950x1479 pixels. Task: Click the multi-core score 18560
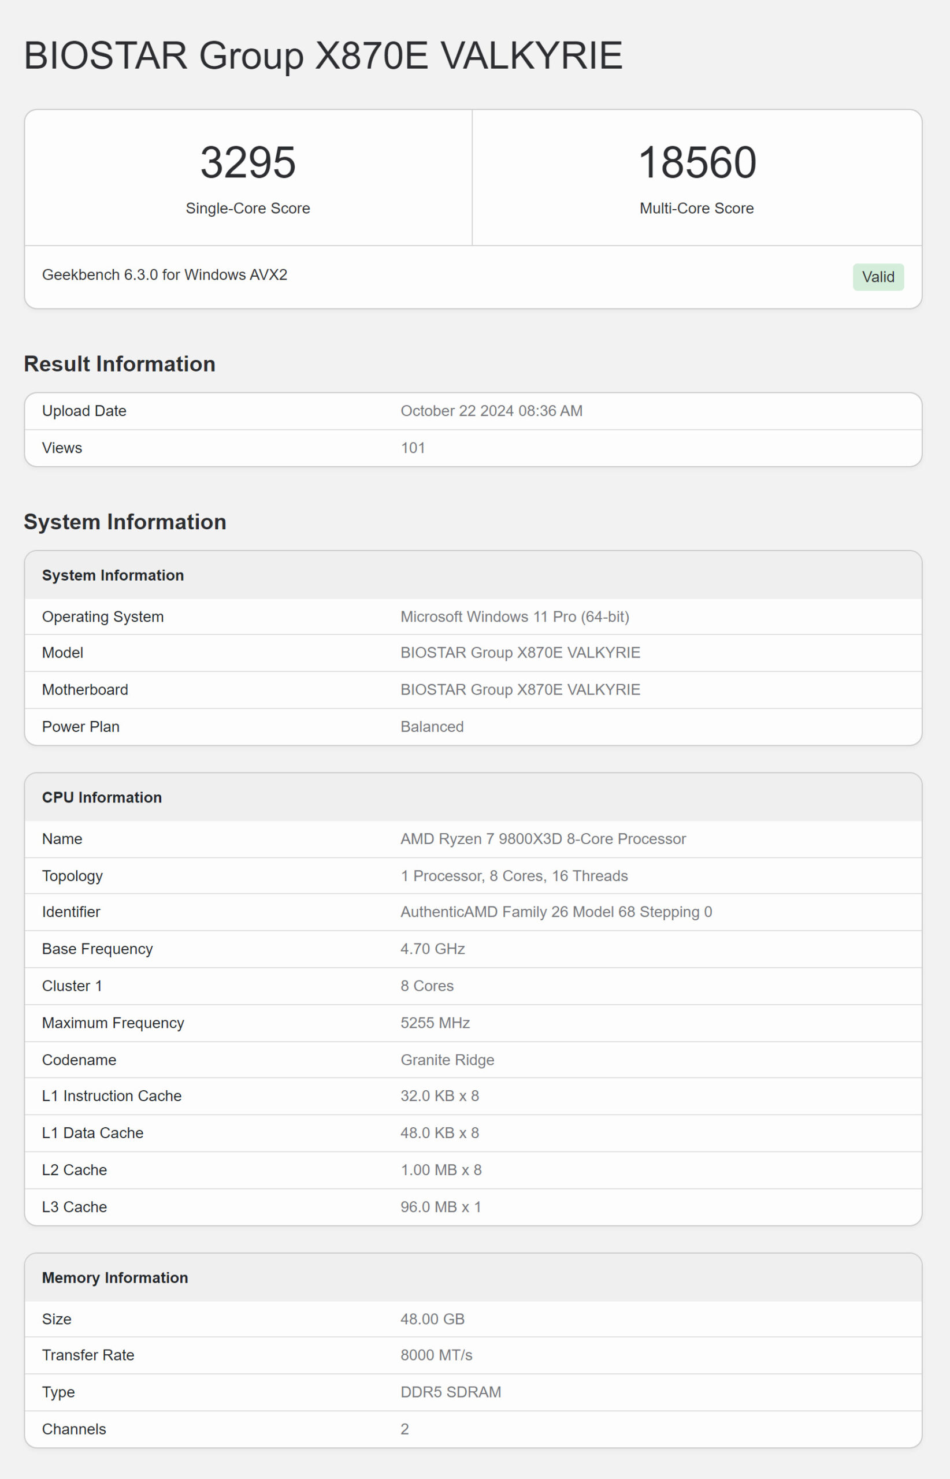click(697, 163)
